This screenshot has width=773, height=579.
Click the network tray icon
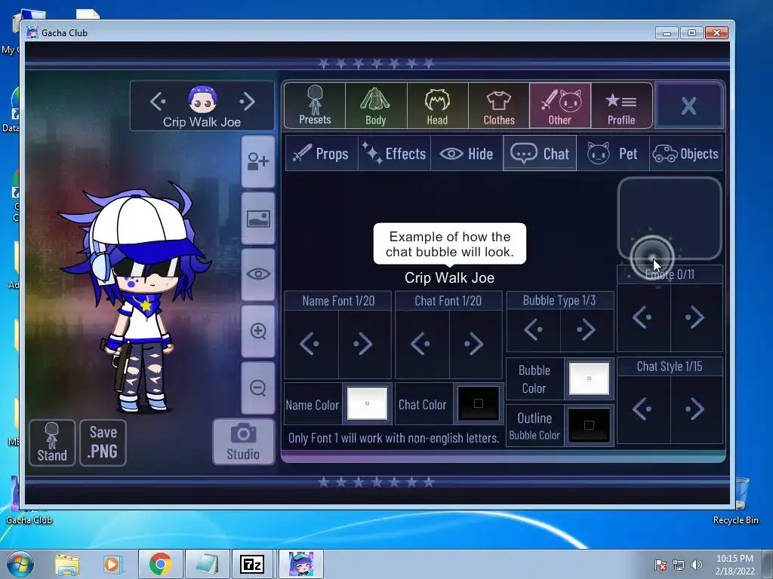coord(679,564)
